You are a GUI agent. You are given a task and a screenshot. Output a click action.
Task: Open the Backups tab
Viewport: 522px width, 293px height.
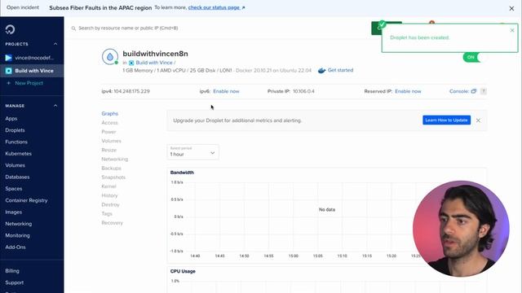111,168
